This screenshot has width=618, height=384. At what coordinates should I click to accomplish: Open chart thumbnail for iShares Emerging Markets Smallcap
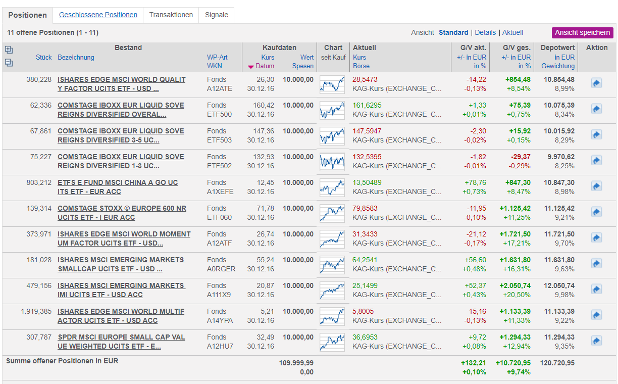click(332, 264)
